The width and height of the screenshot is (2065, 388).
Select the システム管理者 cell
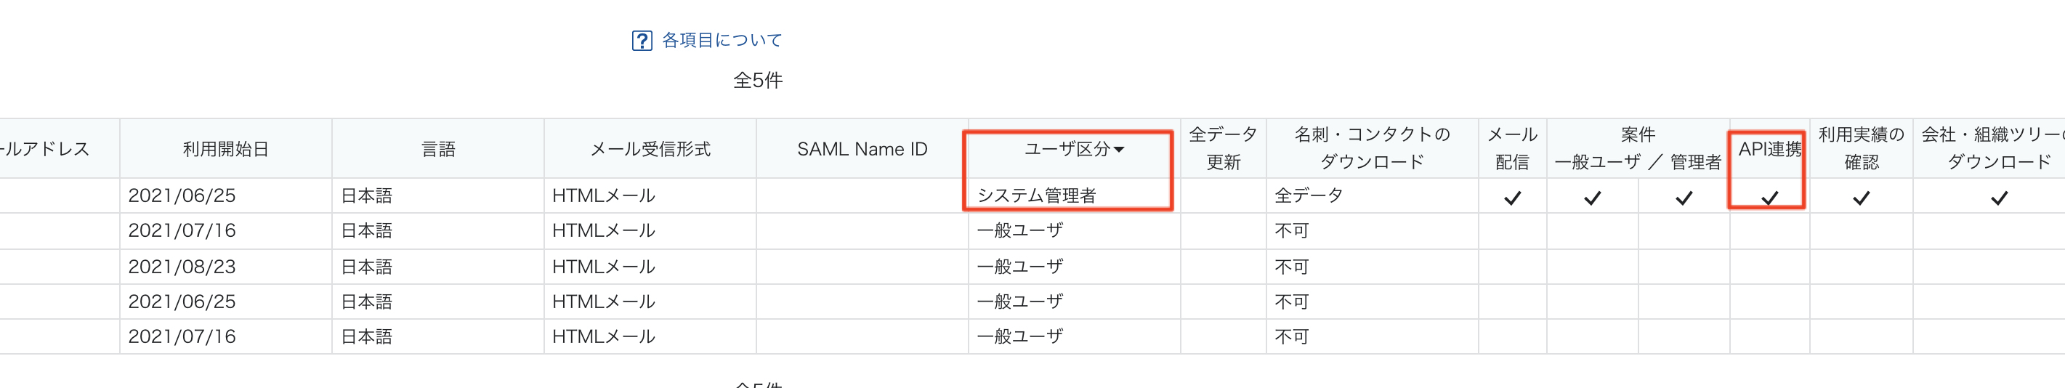pyautogui.click(x=1073, y=195)
